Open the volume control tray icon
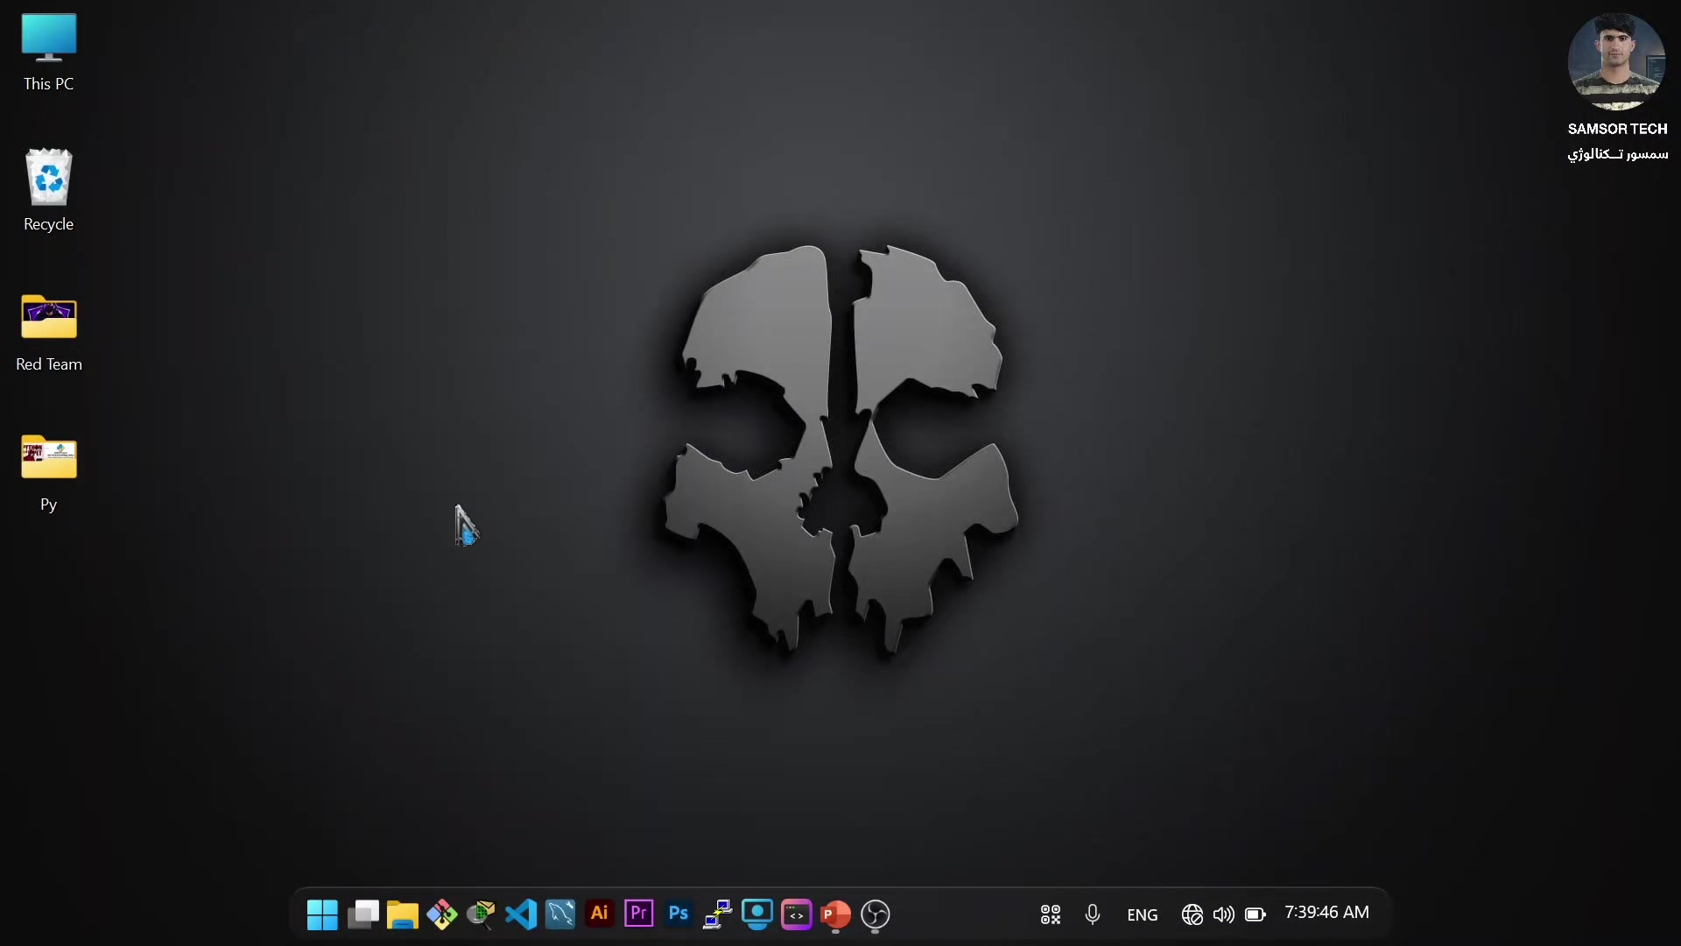1681x946 pixels. tap(1224, 914)
